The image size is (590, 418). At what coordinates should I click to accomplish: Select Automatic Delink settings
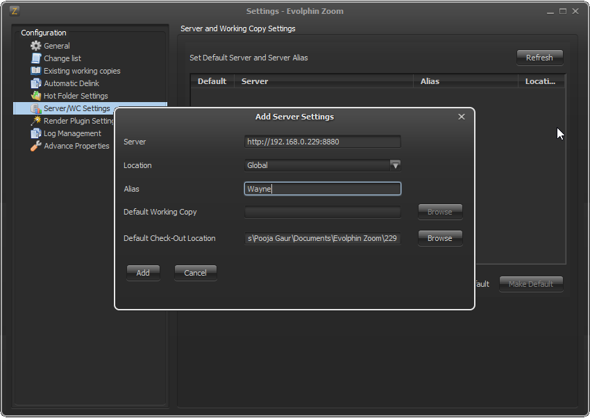coord(71,83)
